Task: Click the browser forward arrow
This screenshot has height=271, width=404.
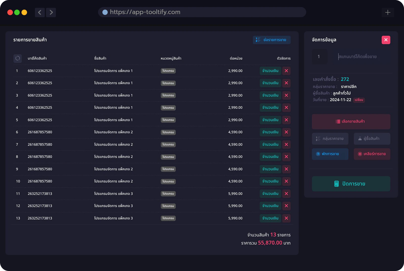Action: (x=51, y=12)
